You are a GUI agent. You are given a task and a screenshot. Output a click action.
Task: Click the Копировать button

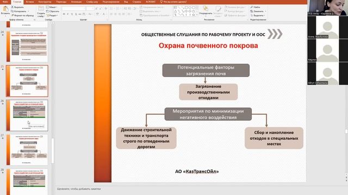pos(18,11)
